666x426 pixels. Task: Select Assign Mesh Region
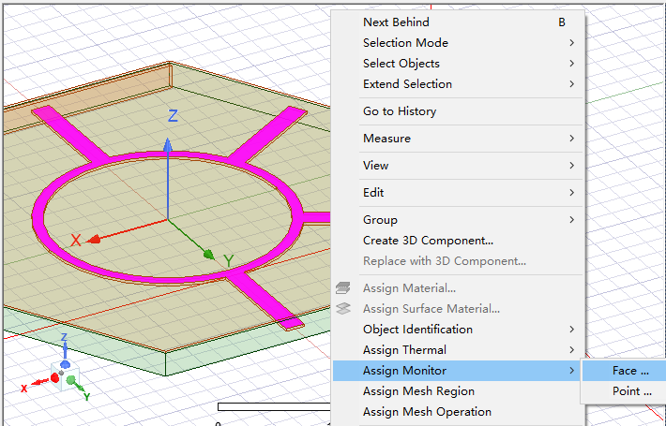[x=418, y=391]
